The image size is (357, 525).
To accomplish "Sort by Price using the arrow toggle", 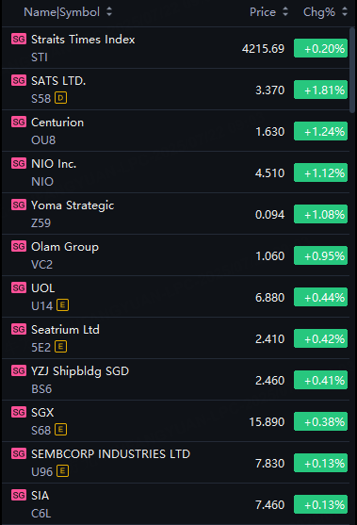I will pyautogui.click(x=285, y=12).
